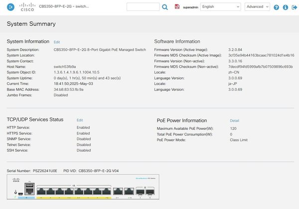Select HTTPS Service Enabled value

pyautogui.click(x=83, y=133)
